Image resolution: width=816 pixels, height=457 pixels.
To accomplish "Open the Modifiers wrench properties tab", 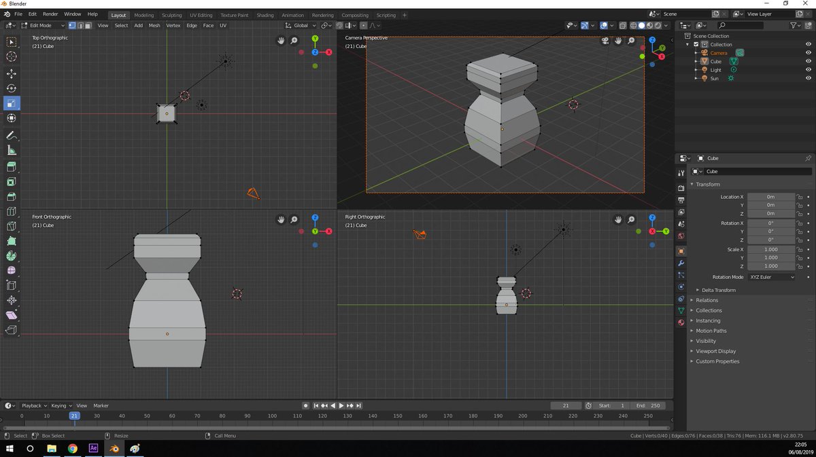I will tap(681, 263).
